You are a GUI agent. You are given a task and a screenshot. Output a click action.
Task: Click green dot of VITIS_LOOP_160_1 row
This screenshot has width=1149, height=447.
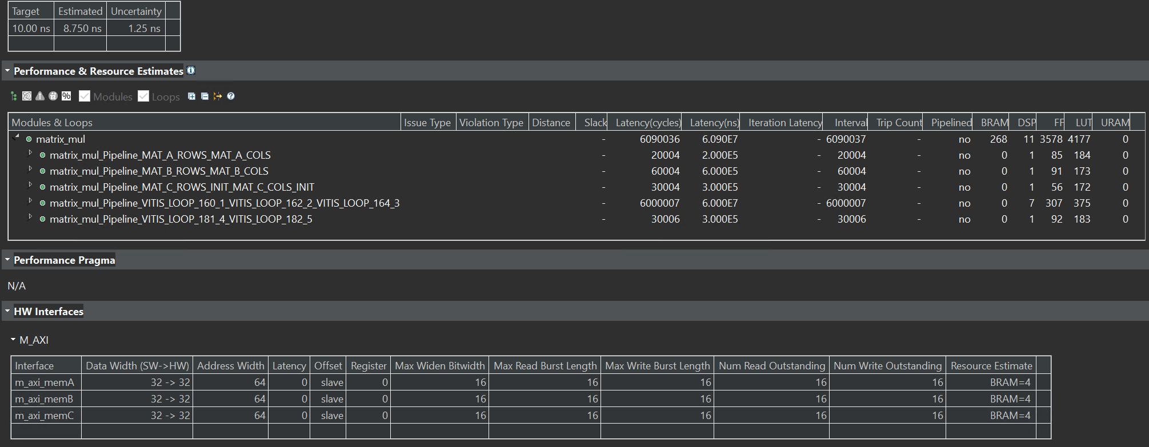click(x=42, y=203)
